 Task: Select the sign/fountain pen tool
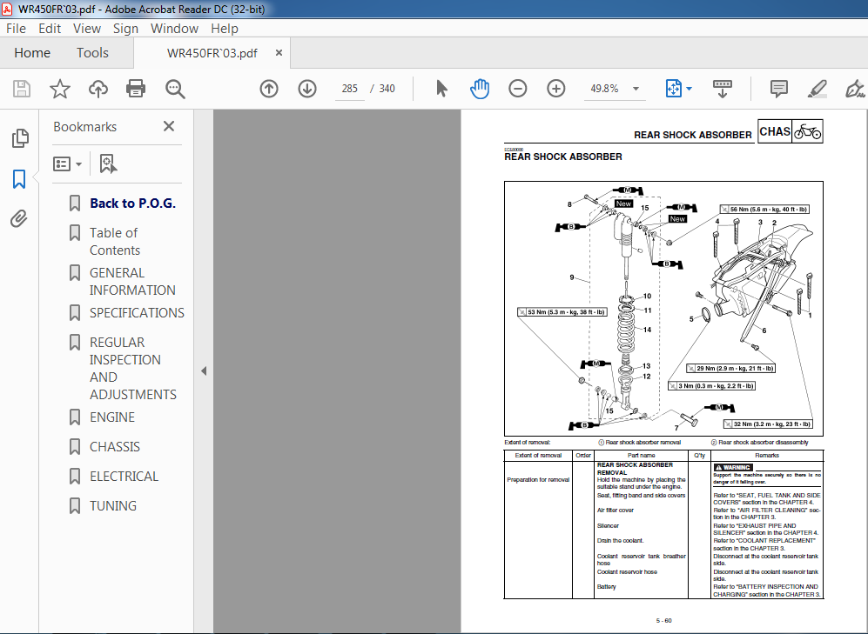click(855, 89)
